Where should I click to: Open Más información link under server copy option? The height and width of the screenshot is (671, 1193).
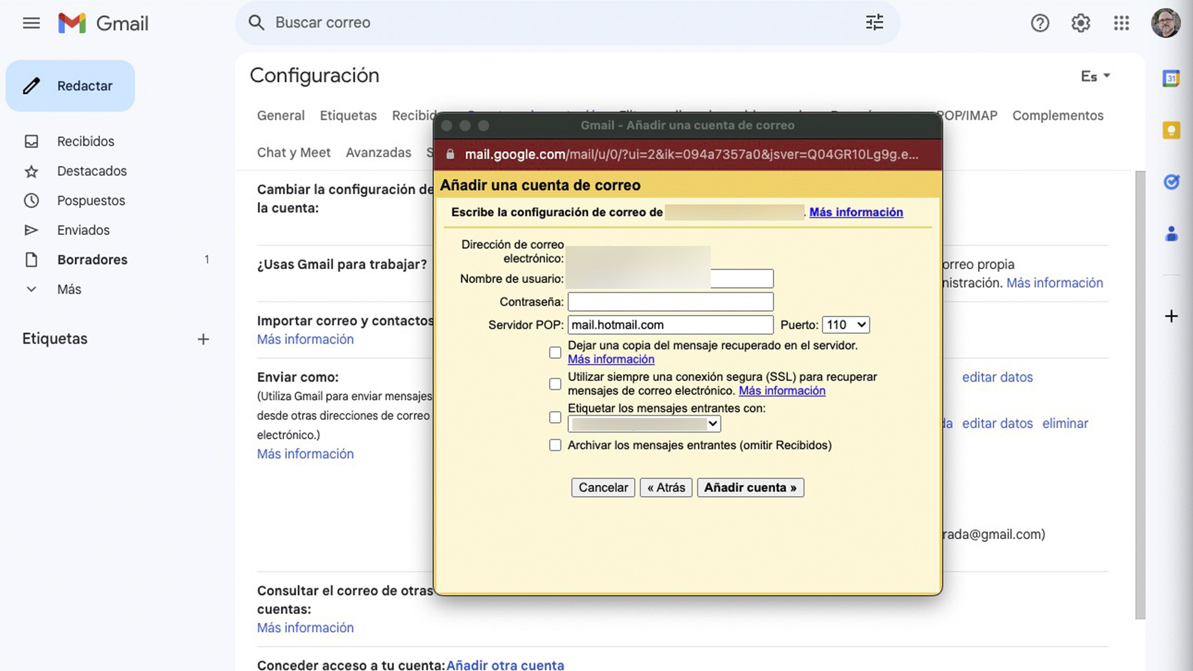point(611,359)
